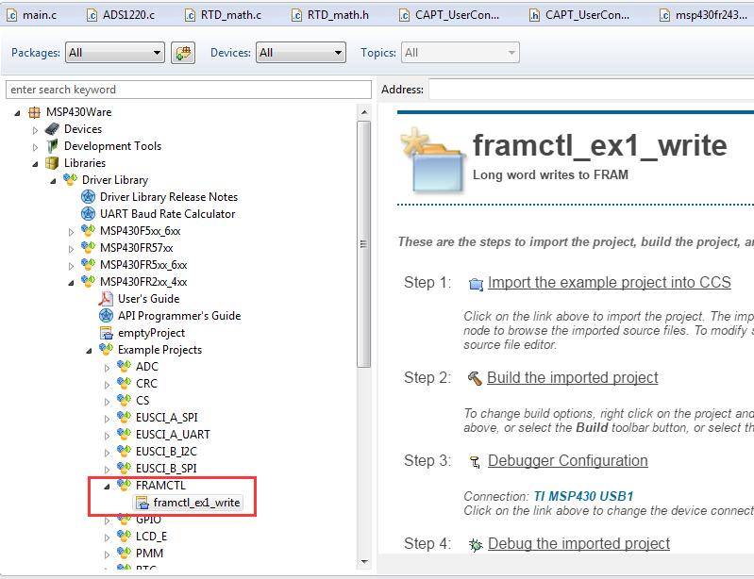Click the import icon beside Step 1

click(476, 284)
